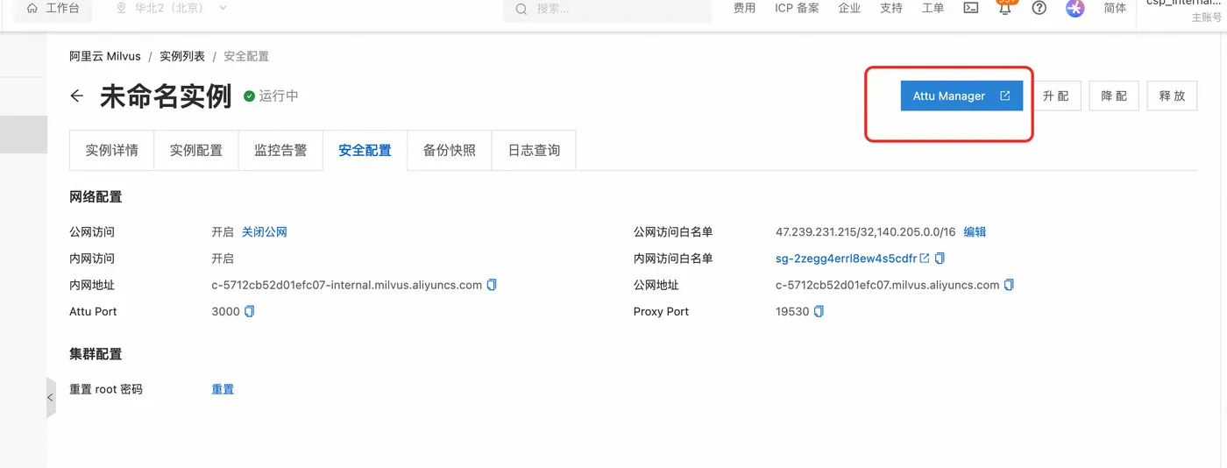Open the notifications bell icon
Image resolution: width=1227 pixels, height=468 pixels.
click(1005, 8)
